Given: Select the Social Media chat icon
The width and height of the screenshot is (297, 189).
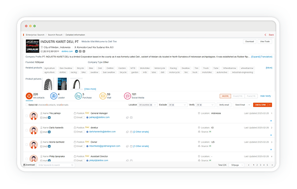Looking at the screenshot, I should tap(127, 96).
